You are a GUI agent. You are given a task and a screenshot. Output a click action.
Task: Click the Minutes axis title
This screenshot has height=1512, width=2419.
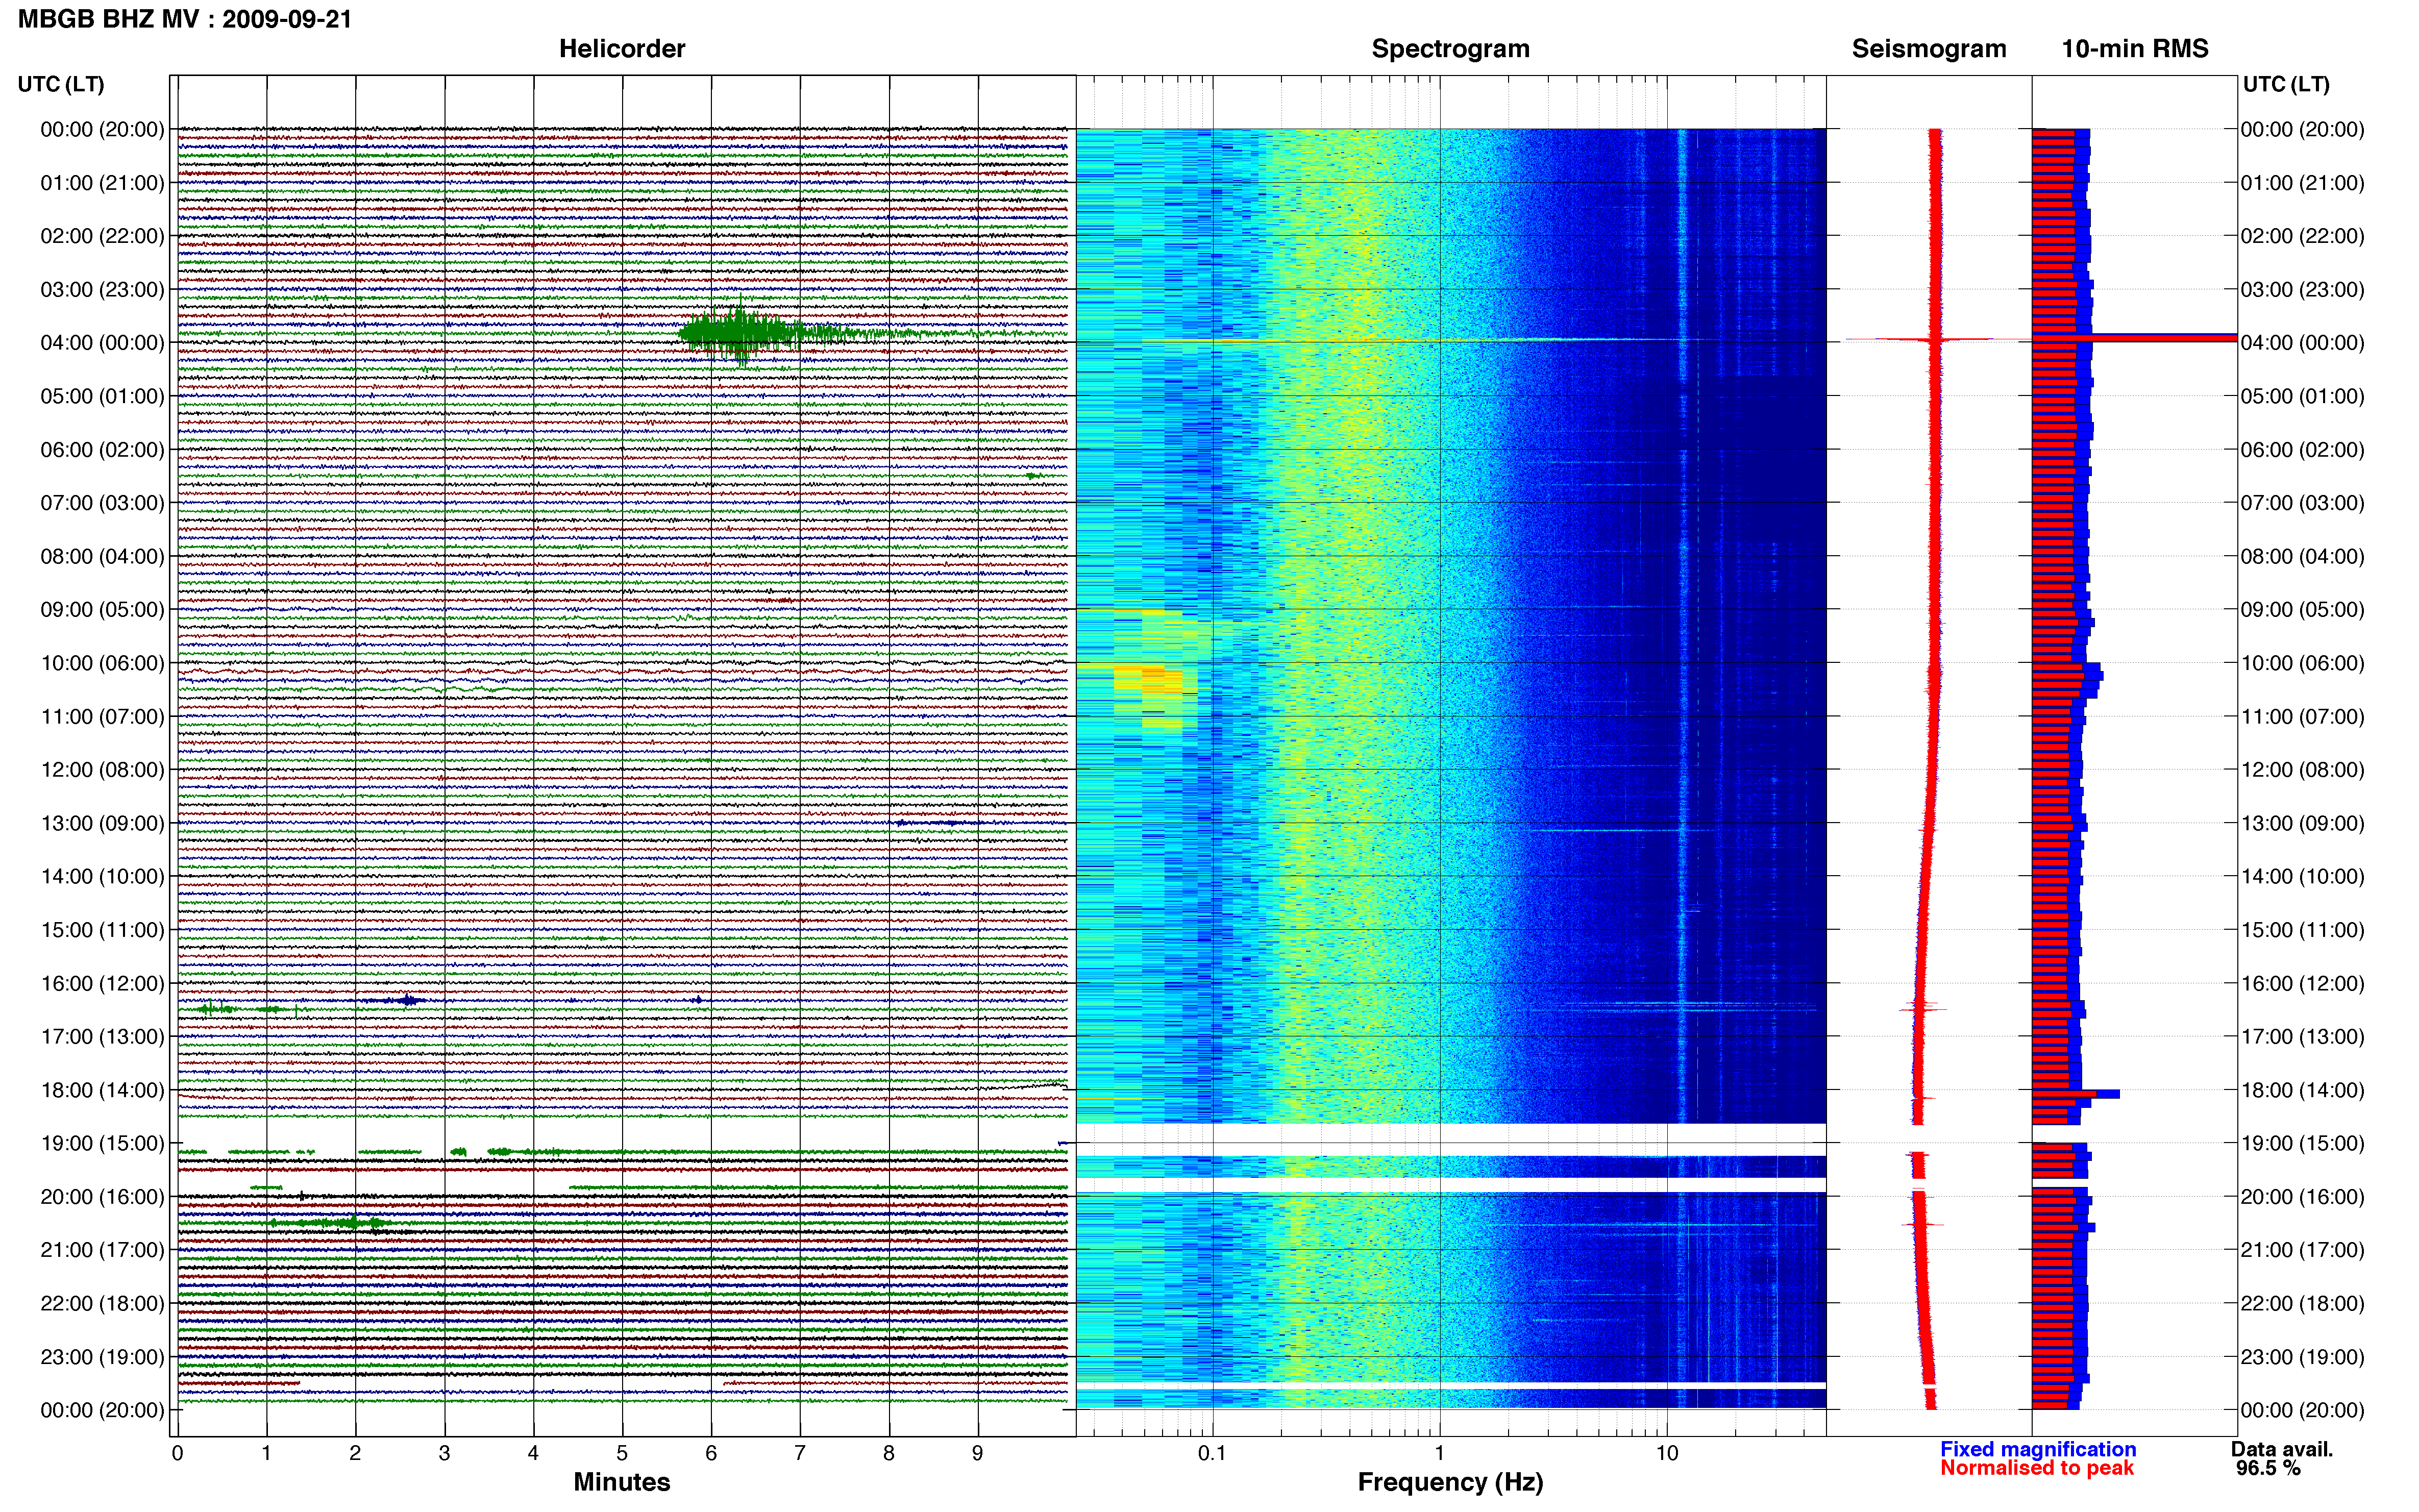click(x=622, y=1482)
